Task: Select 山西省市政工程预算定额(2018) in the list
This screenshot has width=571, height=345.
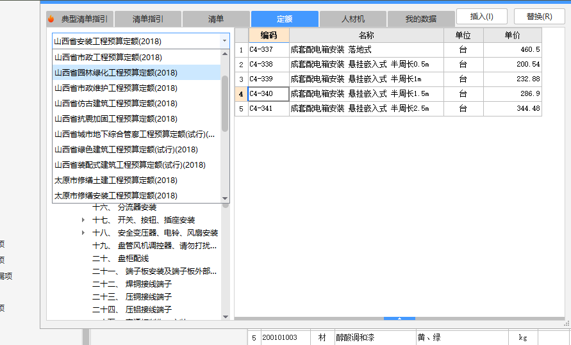Action: (137, 57)
